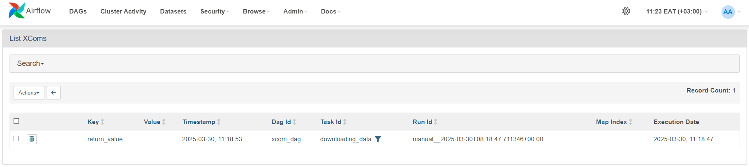Check the return_value row checkbox
Viewport: 749px width, 167px height.
[x=16, y=138]
